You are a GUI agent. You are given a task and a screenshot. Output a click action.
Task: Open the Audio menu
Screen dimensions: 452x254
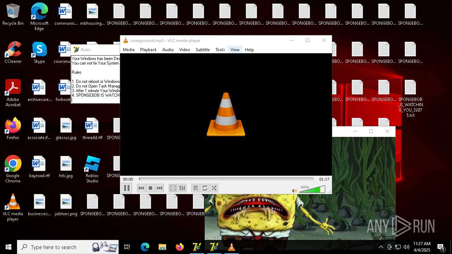(168, 50)
